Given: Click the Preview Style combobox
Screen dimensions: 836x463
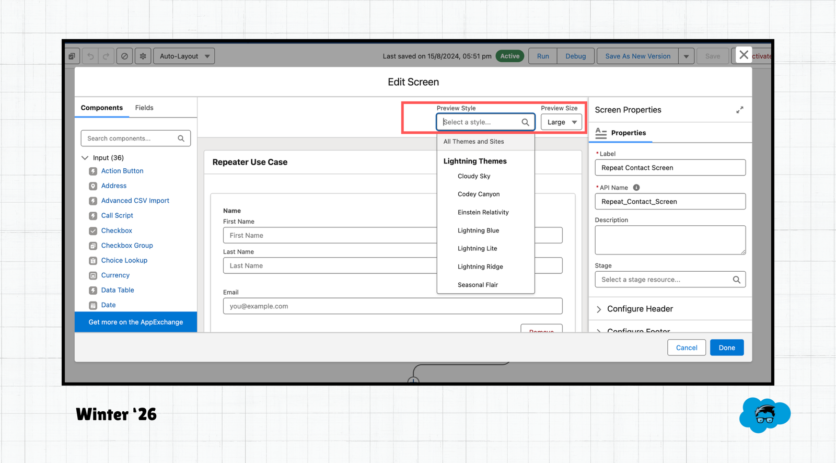Looking at the screenshot, I should coord(485,122).
